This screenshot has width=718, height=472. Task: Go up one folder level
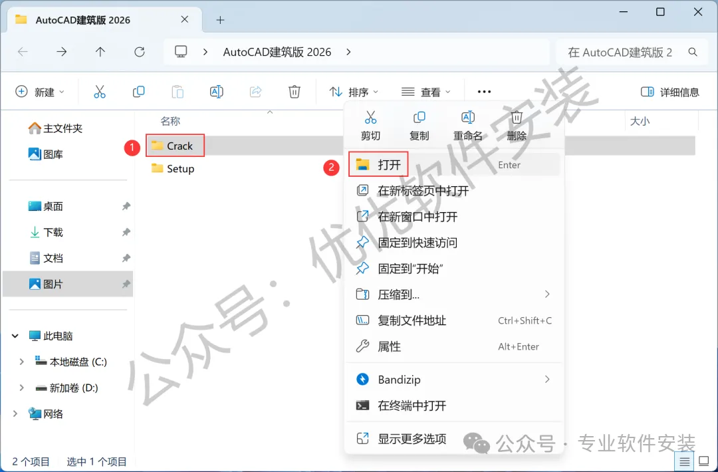click(x=100, y=52)
